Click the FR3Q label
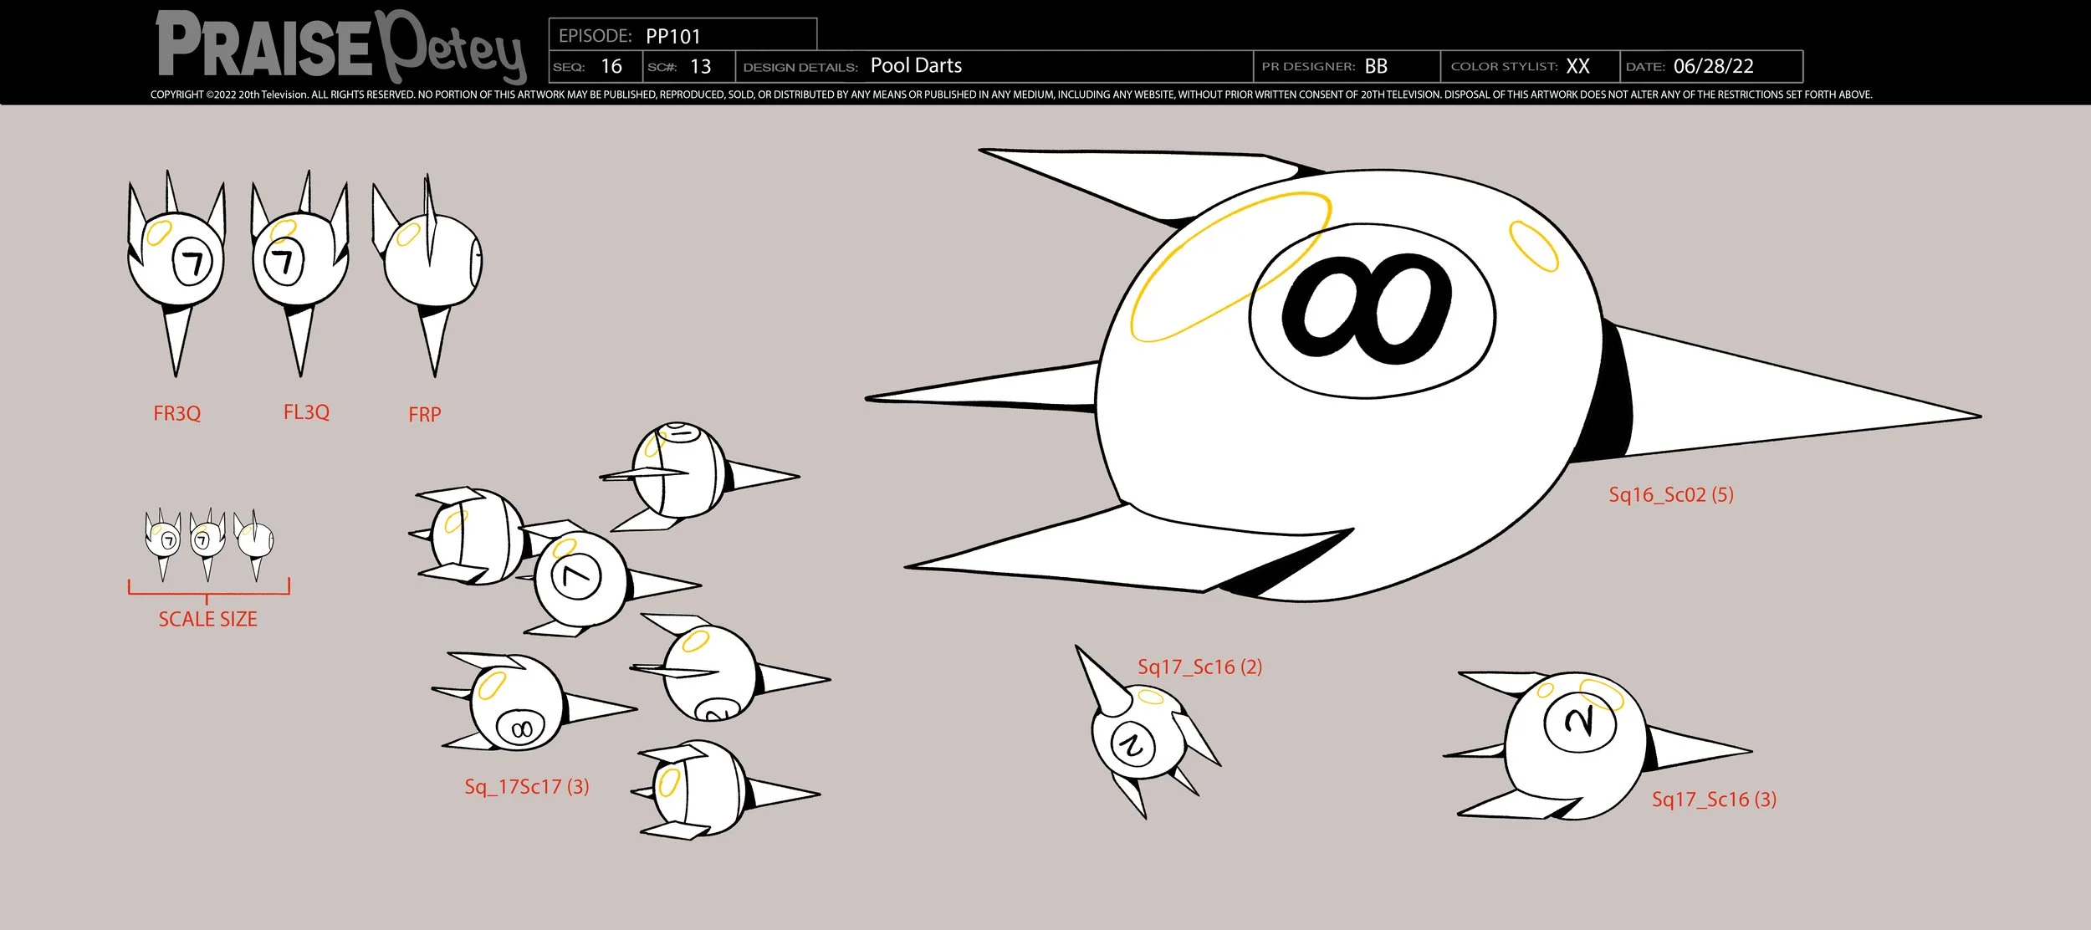The height and width of the screenshot is (930, 2091). pyautogui.click(x=176, y=413)
